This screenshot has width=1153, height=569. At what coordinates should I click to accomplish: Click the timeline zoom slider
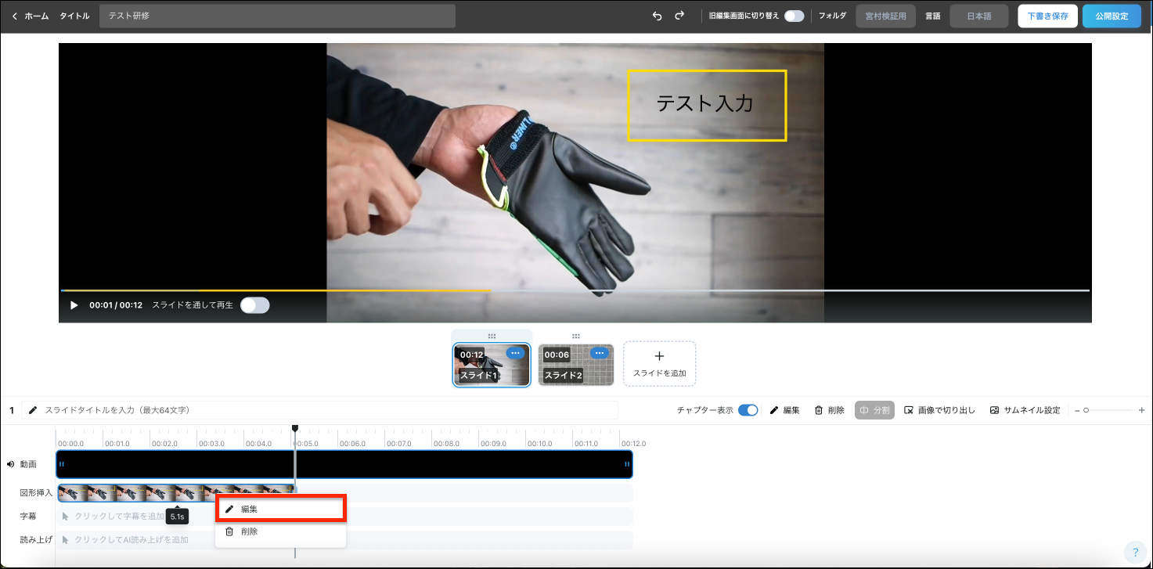[1108, 410]
